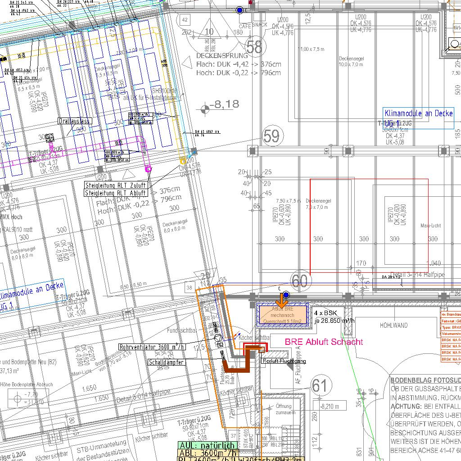This screenshot has width=461, height=461.
Task: Click the green AUL: natürlich field
Action: [207, 446]
